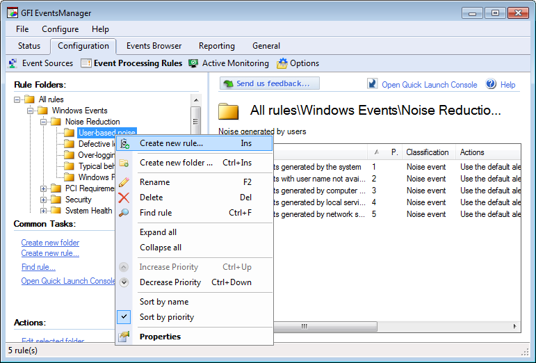Click the blue Help question mark icon
Image resolution: width=536 pixels, height=363 pixels.
[491, 83]
